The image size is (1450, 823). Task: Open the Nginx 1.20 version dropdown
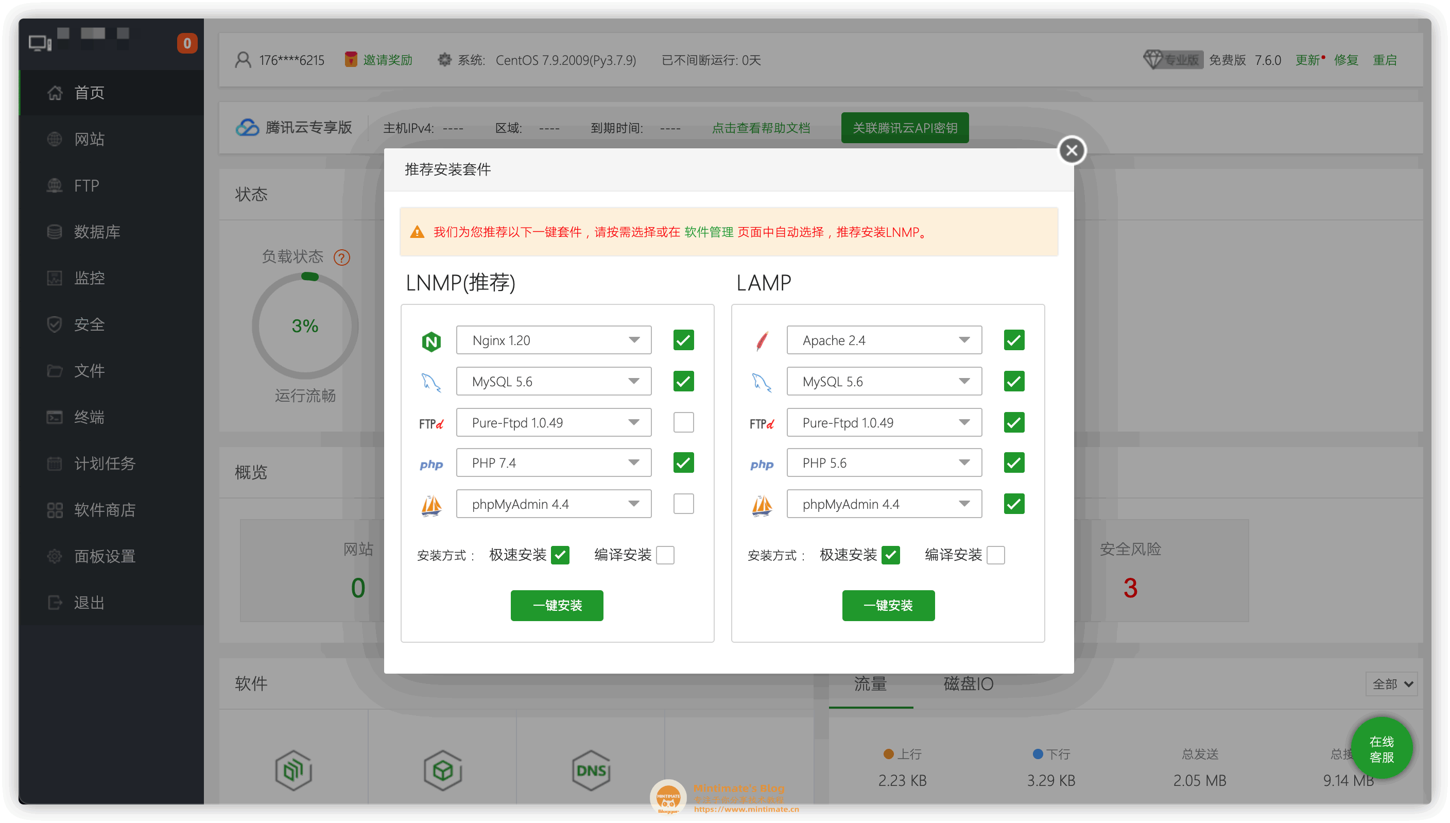point(554,340)
